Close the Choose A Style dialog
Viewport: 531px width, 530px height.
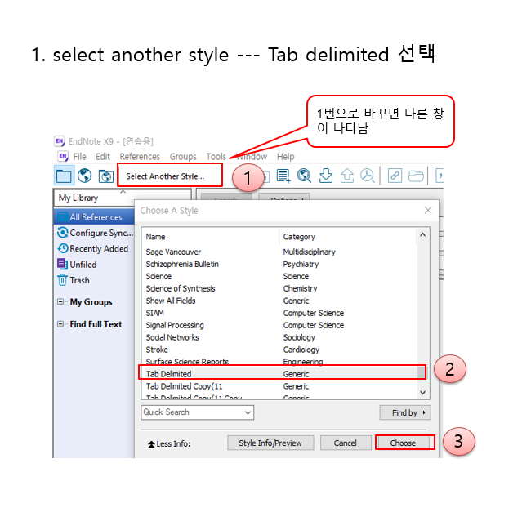428,210
